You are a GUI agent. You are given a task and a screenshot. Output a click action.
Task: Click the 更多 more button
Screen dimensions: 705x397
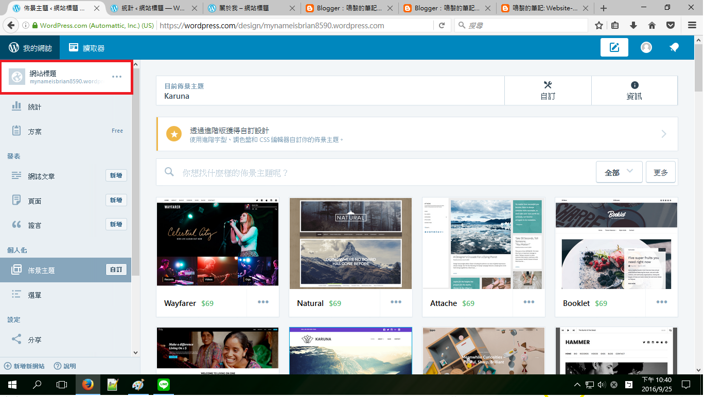pos(661,172)
